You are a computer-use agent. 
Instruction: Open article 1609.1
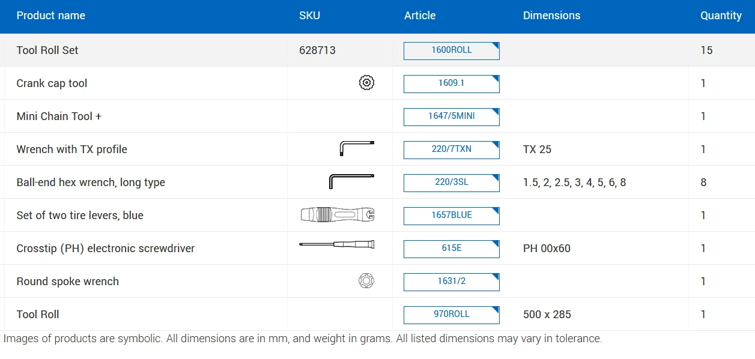tap(451, 83)
